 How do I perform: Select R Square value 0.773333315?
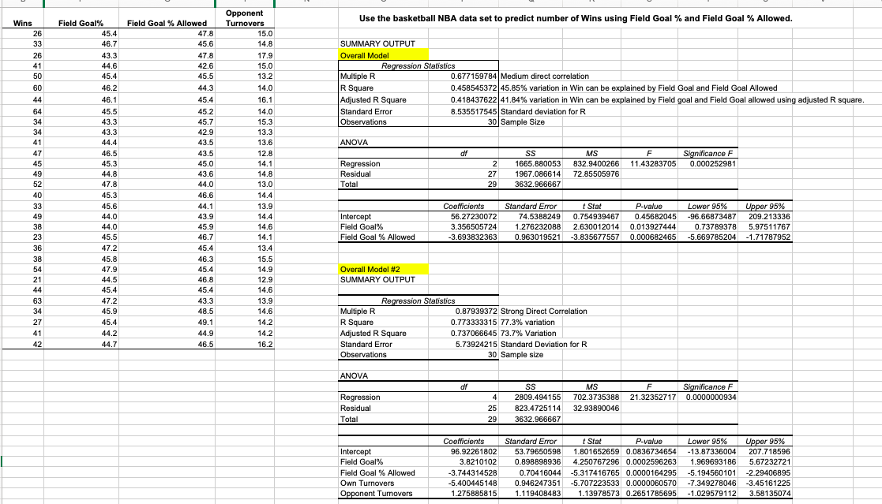point(474,323)
